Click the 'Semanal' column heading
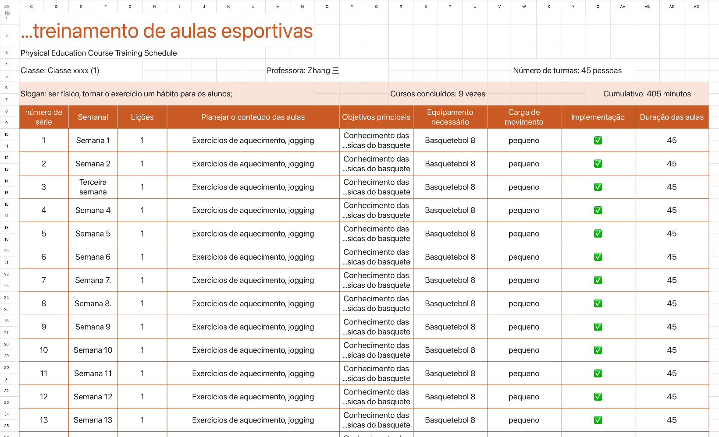The image size is (719, 437). click(93, 117)
